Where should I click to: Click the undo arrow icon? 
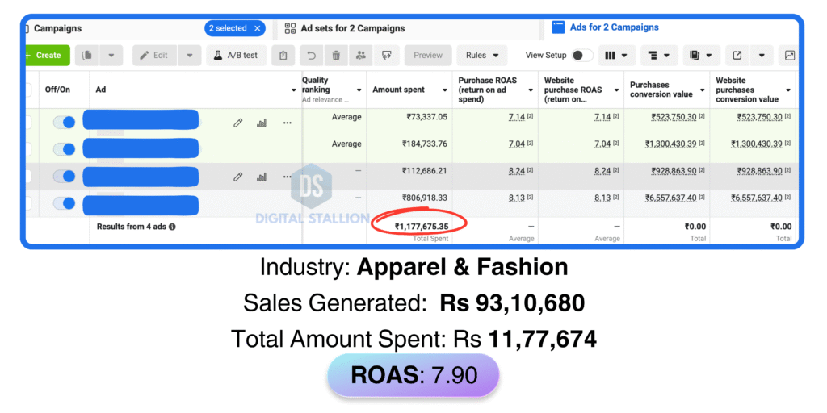(312, 56)
